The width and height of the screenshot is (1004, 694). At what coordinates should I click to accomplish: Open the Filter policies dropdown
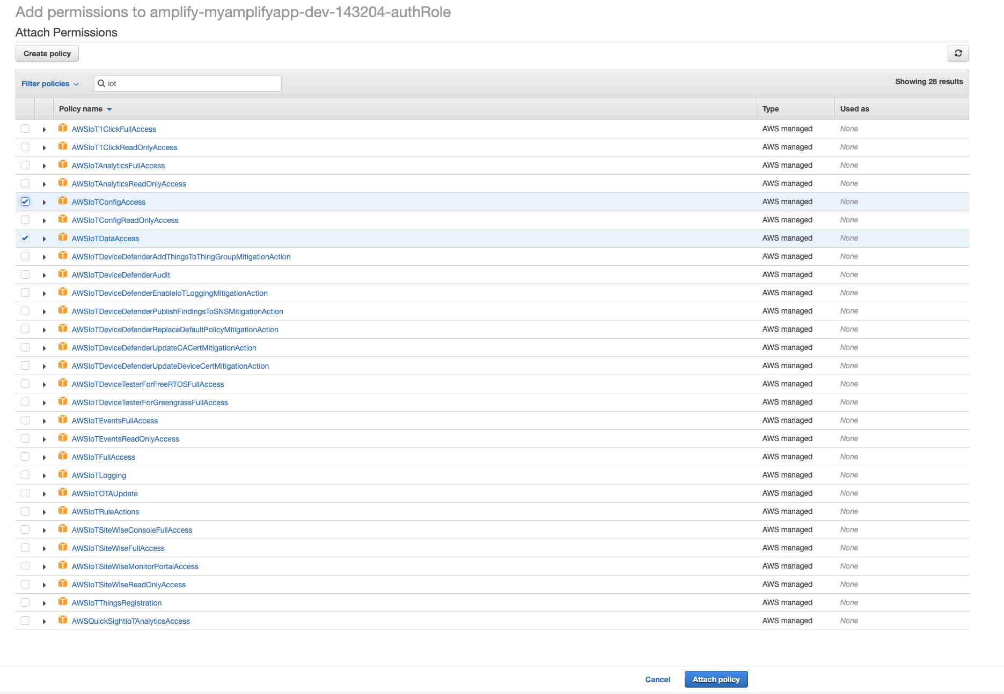tap(50, 84)
